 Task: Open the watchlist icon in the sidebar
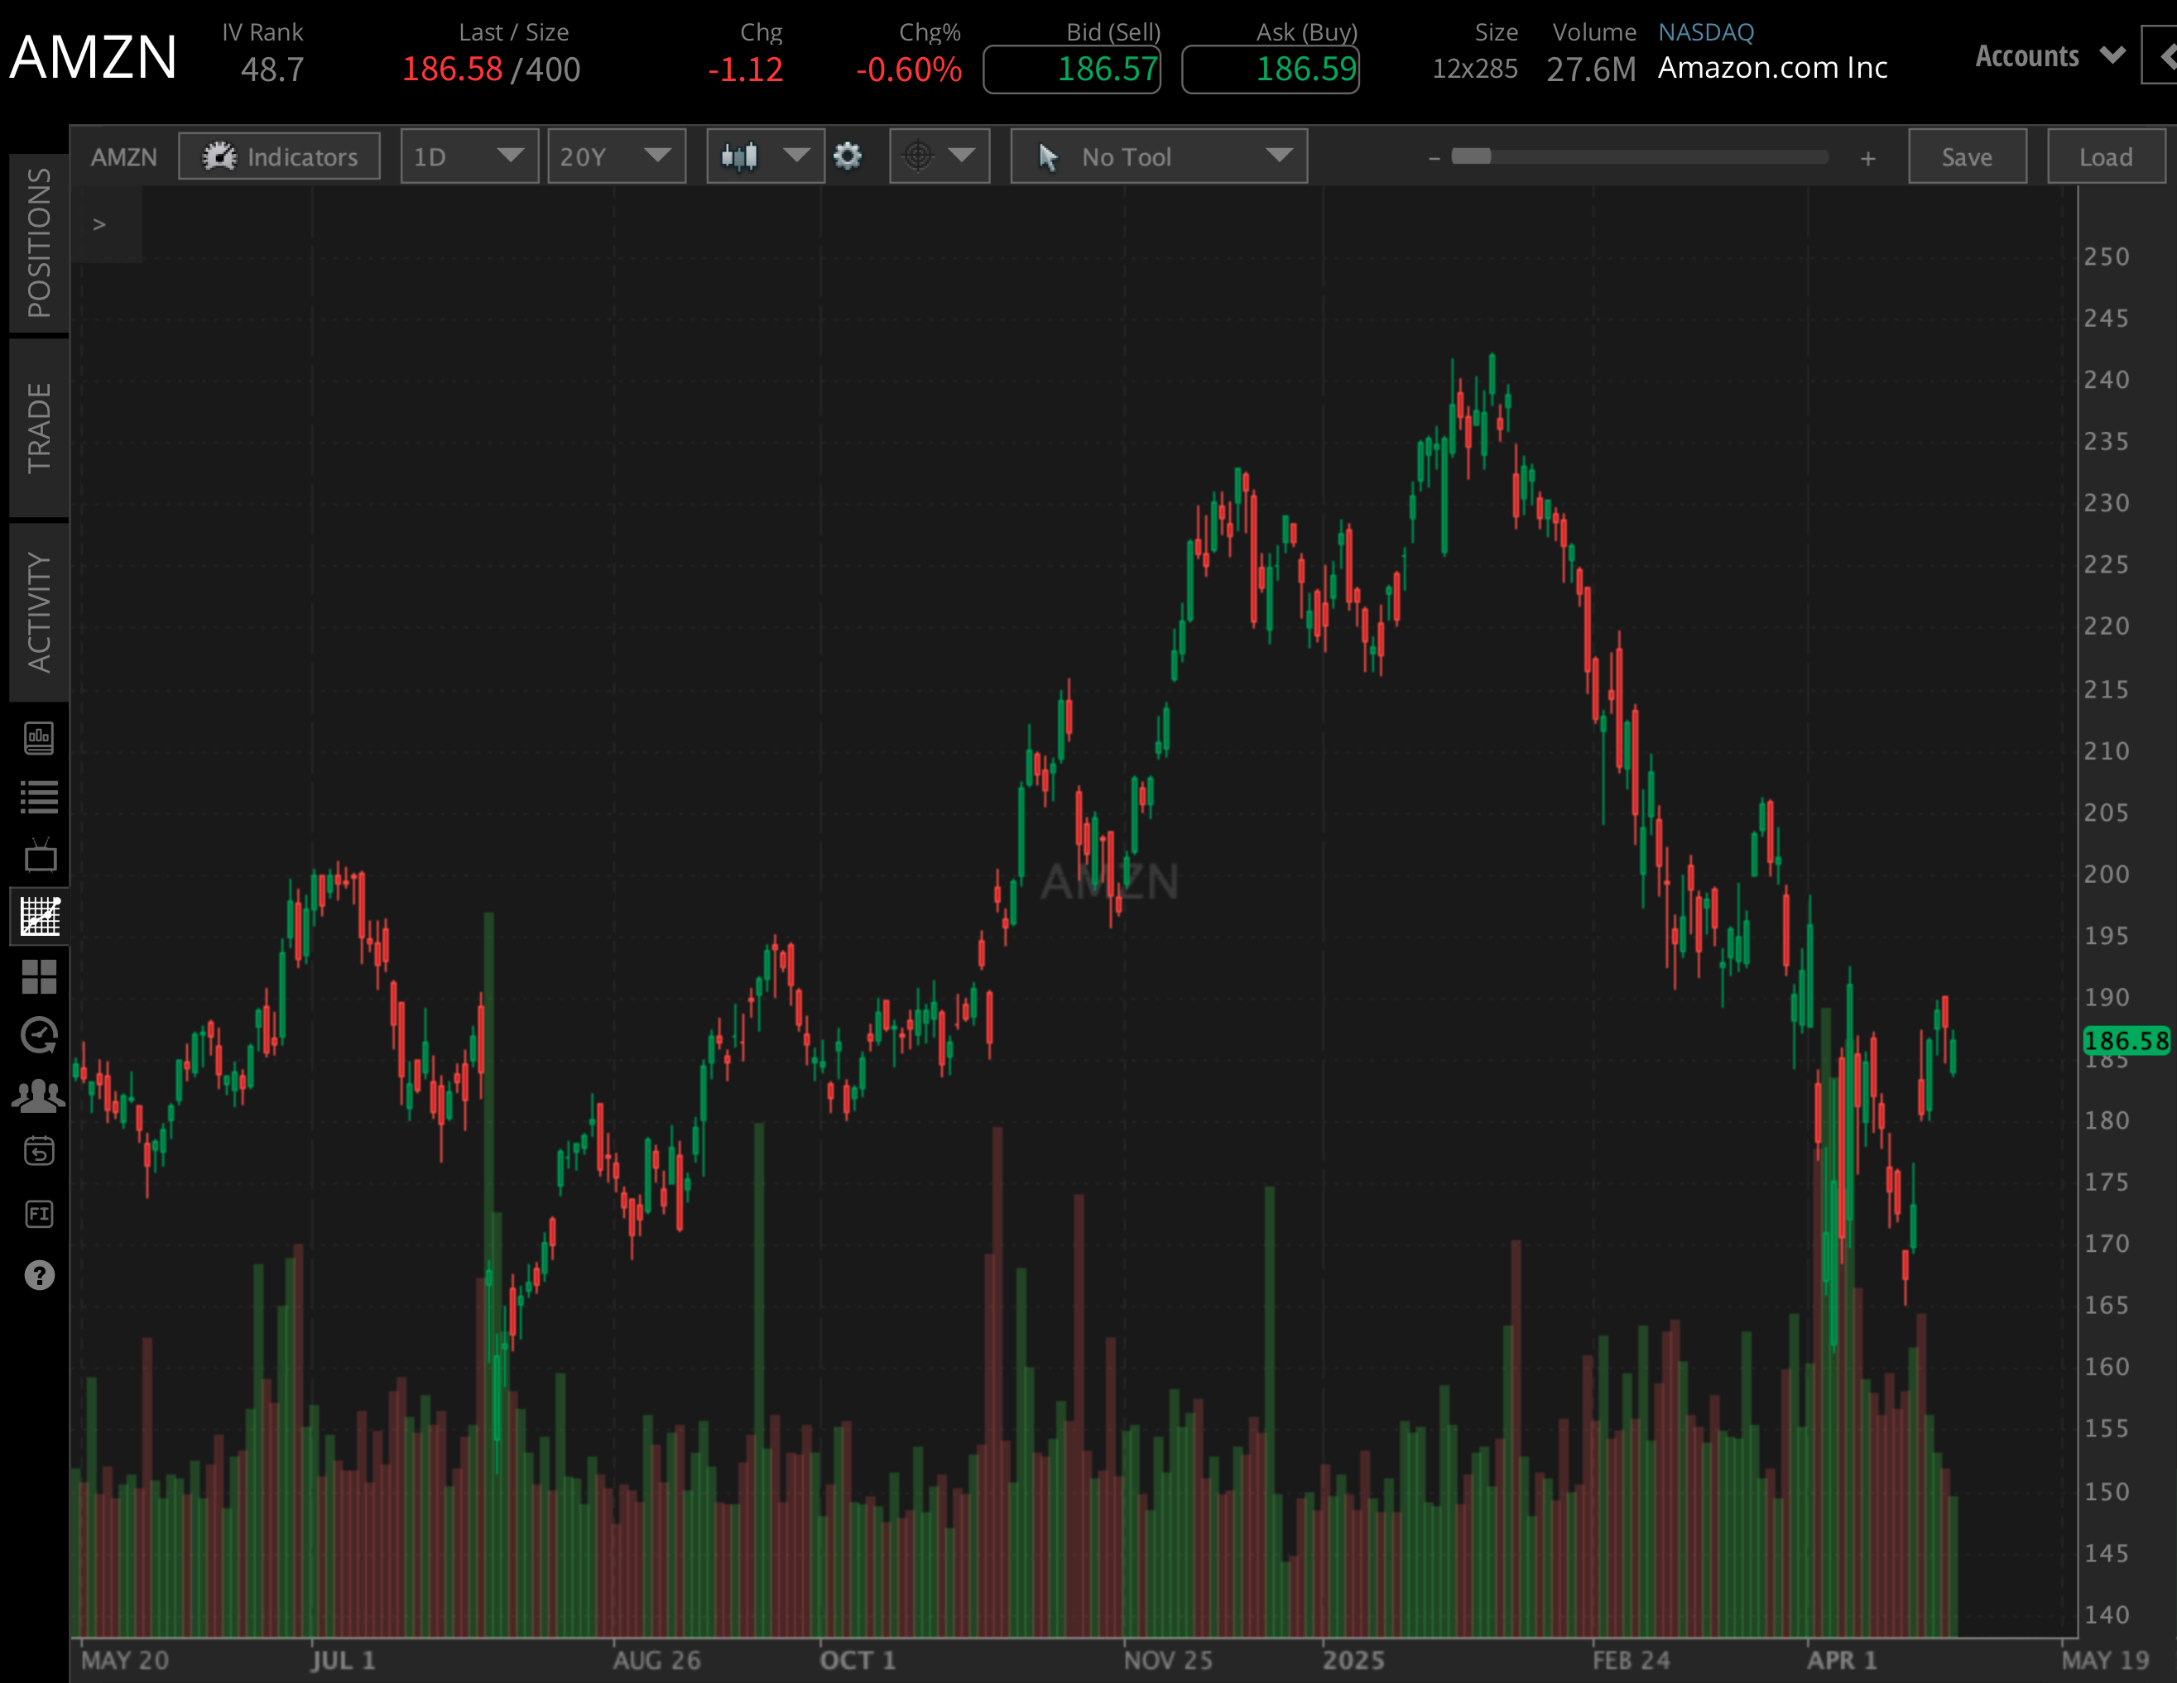[40, 794]
